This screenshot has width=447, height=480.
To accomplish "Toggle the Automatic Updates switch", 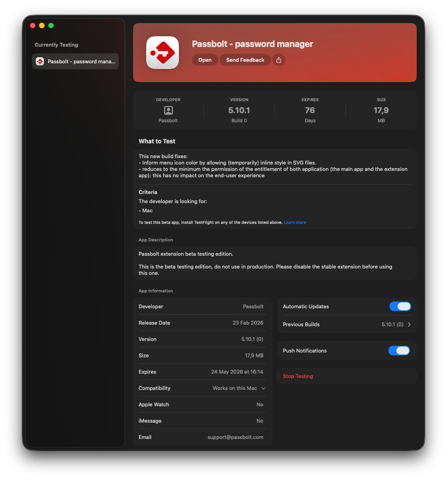I will click(400, 306).
